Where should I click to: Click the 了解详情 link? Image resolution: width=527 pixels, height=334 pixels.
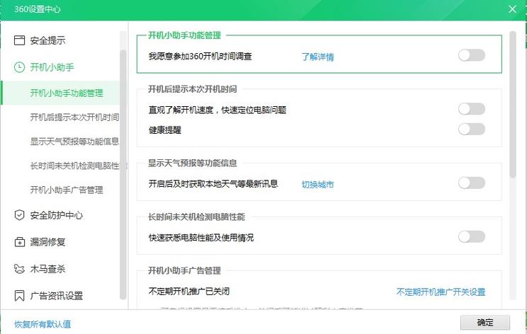[x=317, y=57]
